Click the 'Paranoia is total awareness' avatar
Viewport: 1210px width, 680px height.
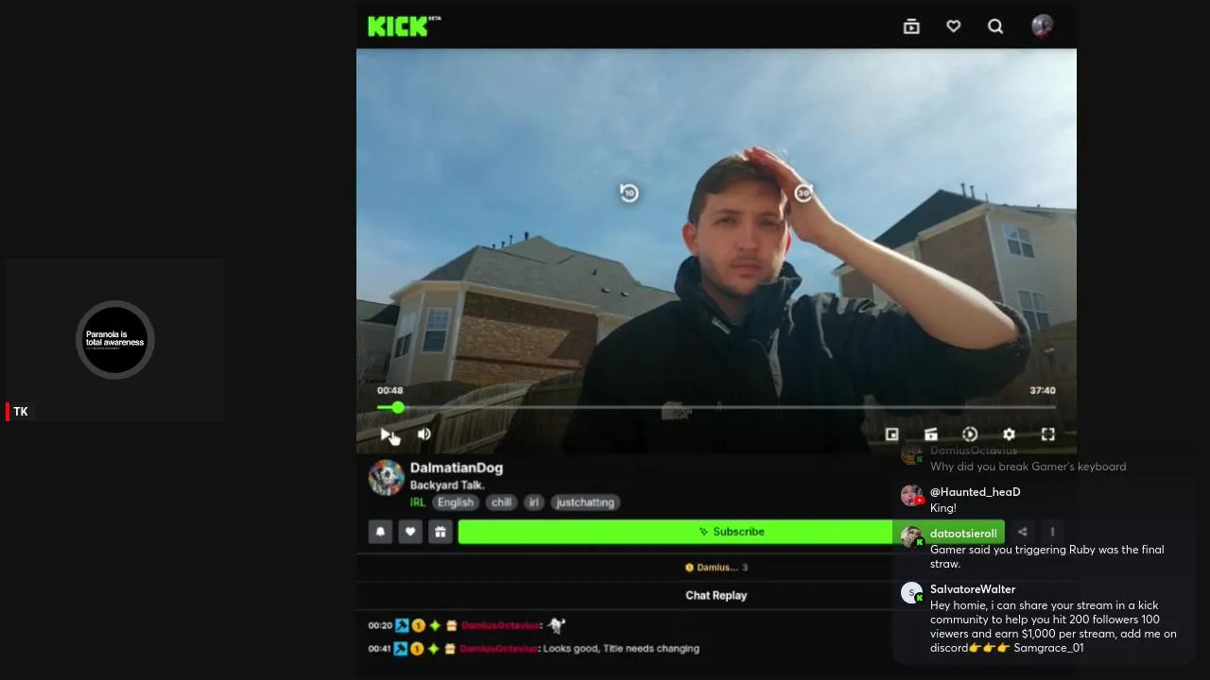click(x=115, y=340)
